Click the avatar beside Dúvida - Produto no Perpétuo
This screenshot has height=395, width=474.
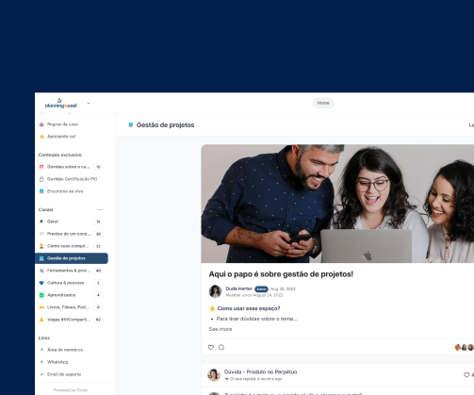pyautogui.click(x=214, y=375)
